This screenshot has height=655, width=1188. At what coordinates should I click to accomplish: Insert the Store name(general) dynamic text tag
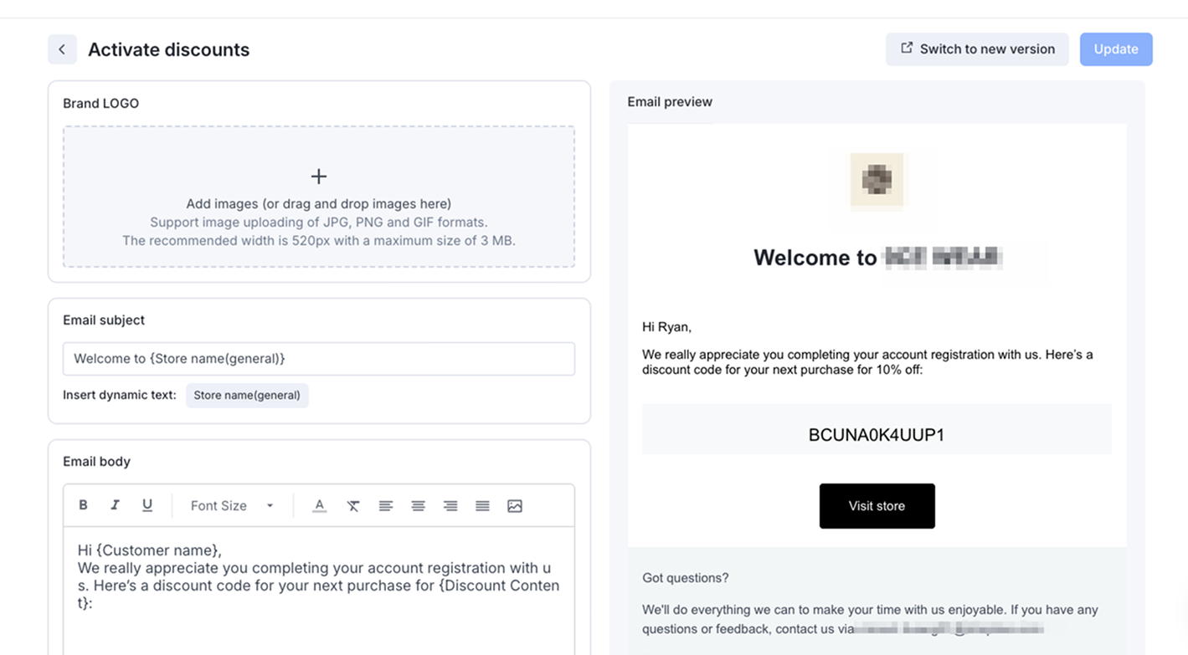(x=247, y=395)
